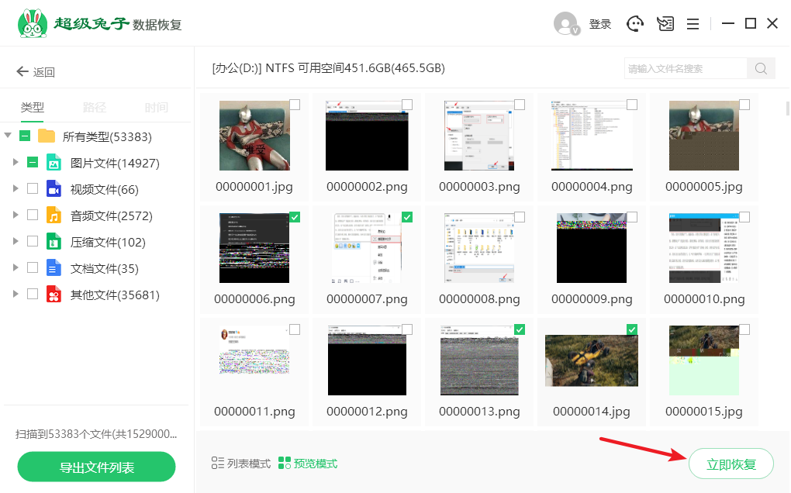This screenshot has width=791, height=493.
Task: Expand the 图片文件 tree node
Action: click(x=15, y=163)
